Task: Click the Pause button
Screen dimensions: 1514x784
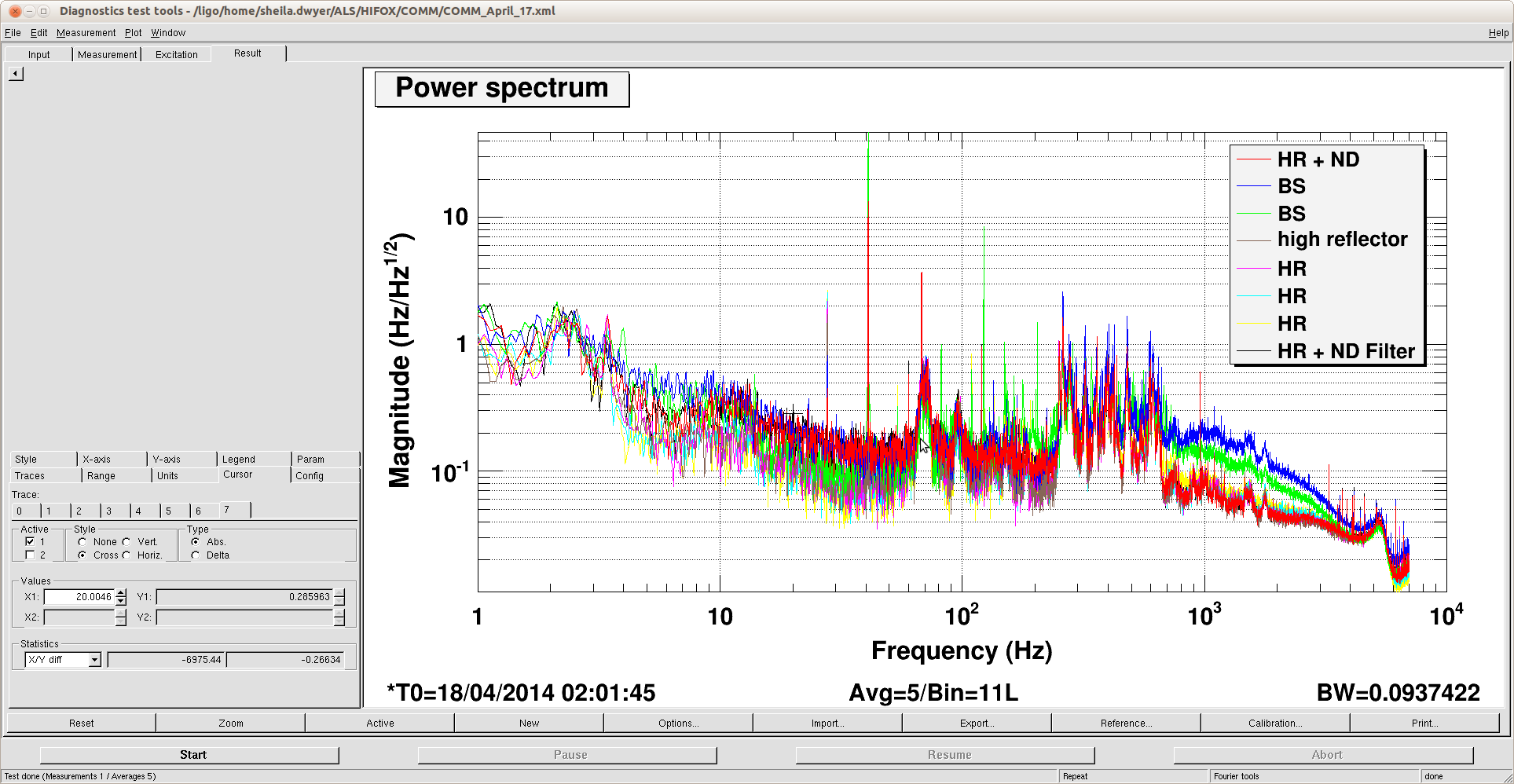Action: coord(568,755)
